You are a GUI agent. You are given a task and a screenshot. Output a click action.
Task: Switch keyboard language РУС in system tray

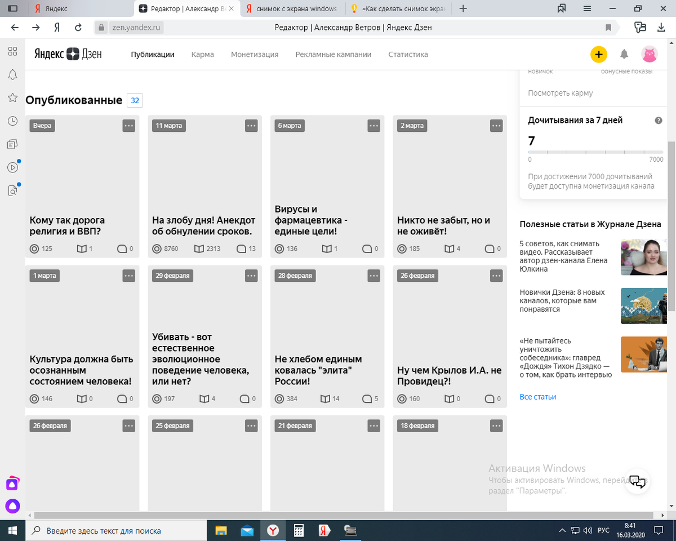click(603, 530)
